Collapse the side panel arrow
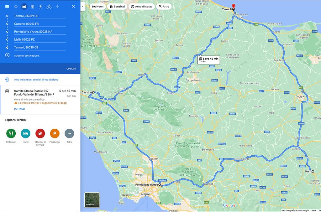 pyautogui.click(x=82, y=6)
